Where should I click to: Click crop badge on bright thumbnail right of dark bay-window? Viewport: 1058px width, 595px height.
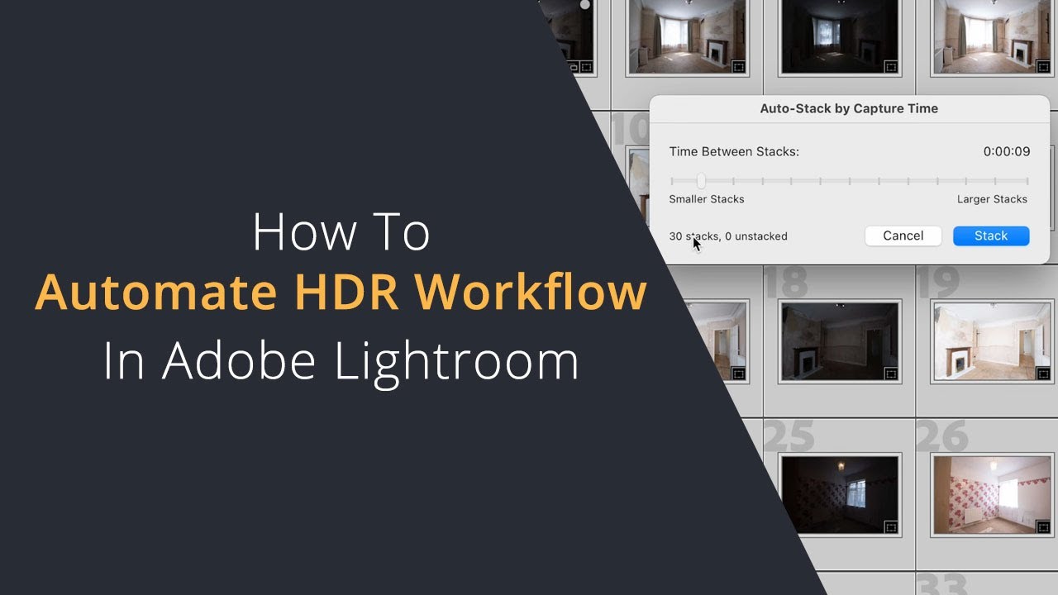coord(1043,67)
